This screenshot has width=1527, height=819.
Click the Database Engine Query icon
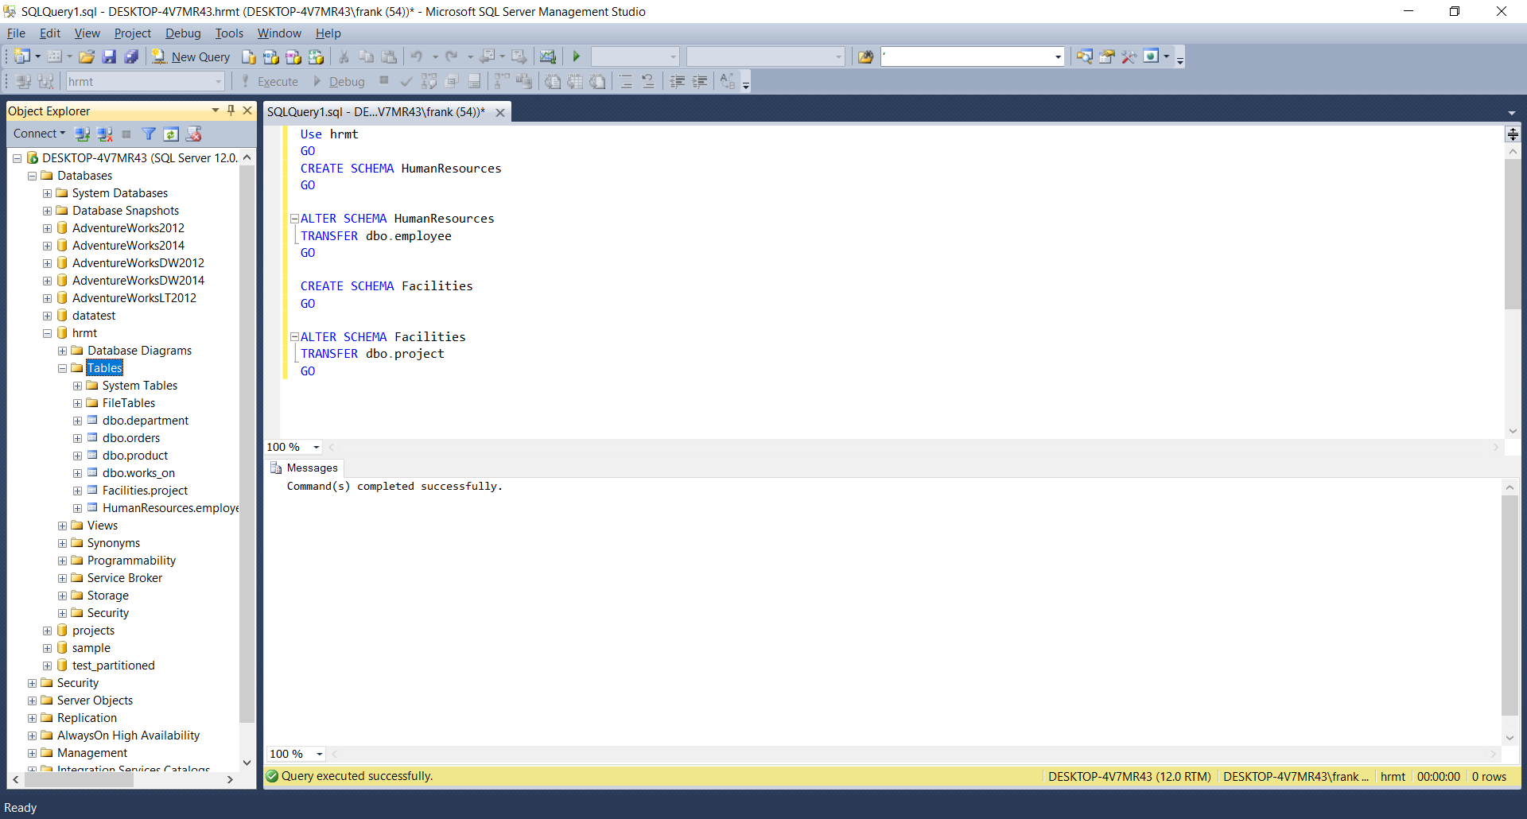(x=249, y=56)
